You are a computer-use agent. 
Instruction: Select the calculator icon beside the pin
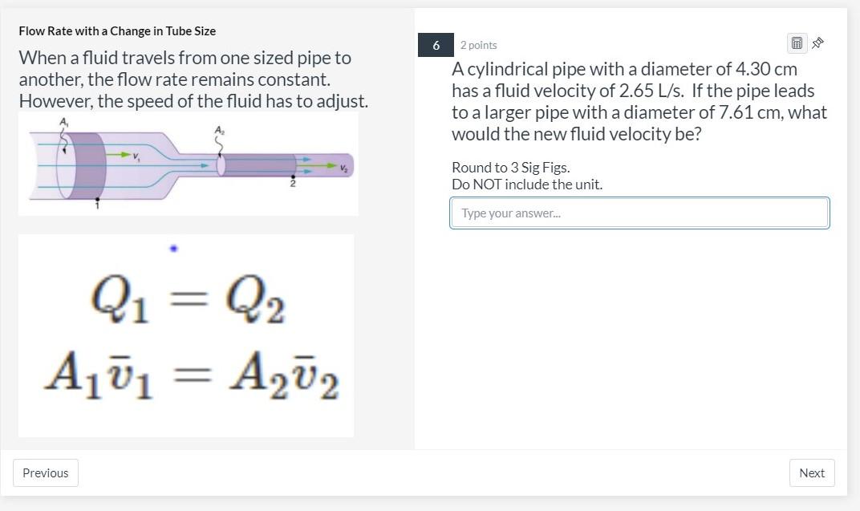coord(796,43)
